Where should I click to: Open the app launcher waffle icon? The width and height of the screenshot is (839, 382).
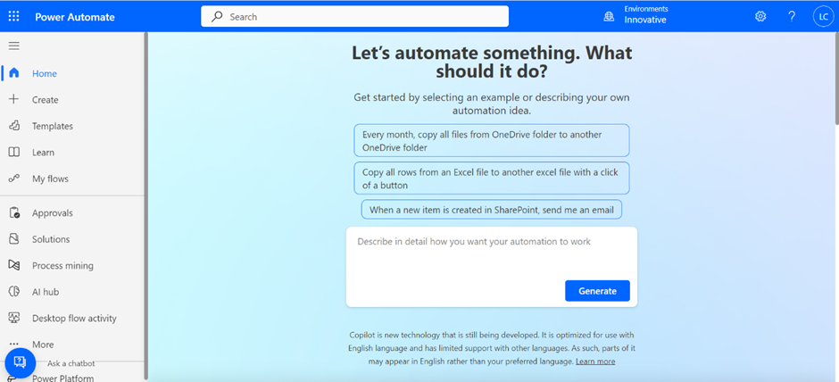click(14, 16)
